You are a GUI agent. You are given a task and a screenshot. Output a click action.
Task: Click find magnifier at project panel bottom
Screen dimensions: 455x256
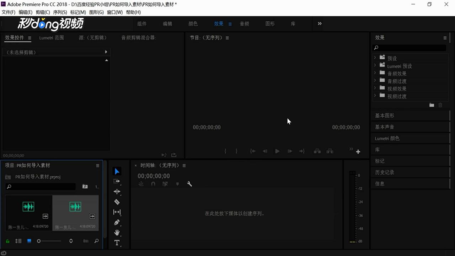[x=96, y=241]
